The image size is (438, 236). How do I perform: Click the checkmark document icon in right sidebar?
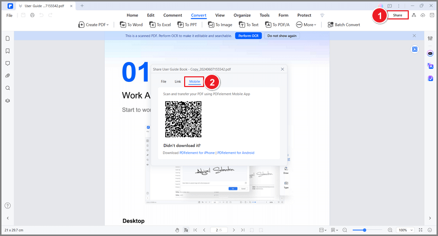(430, 78)
